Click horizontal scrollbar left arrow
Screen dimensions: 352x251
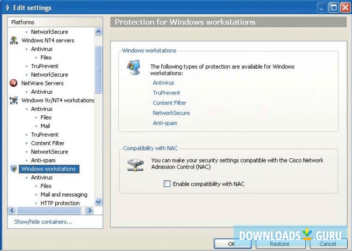point(12,210)
